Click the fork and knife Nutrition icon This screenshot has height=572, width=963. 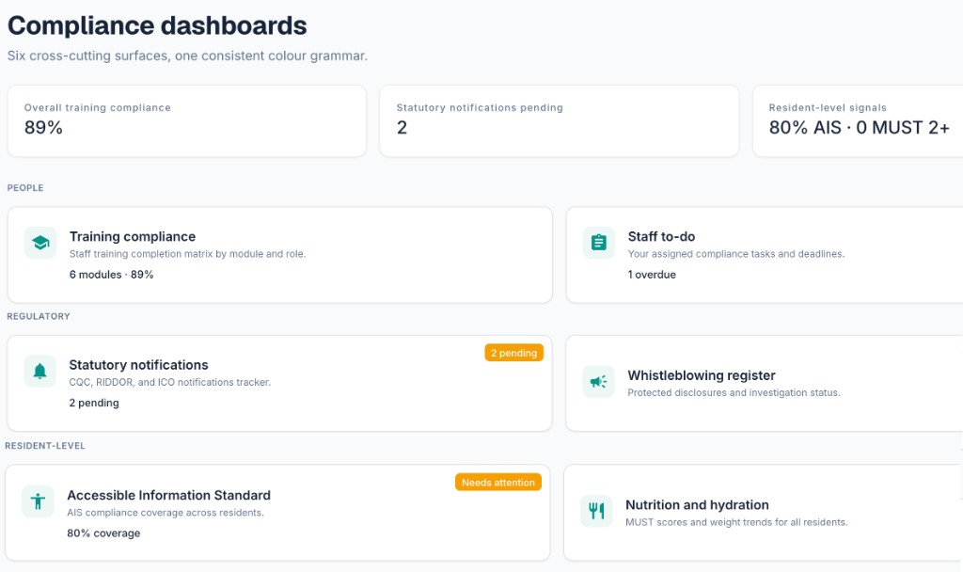coord(596,511)
